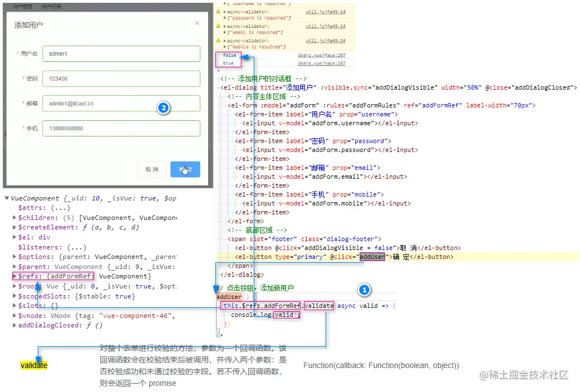
Task: Click the "$listeners: (...)" getter row
Action: (52, 247)
